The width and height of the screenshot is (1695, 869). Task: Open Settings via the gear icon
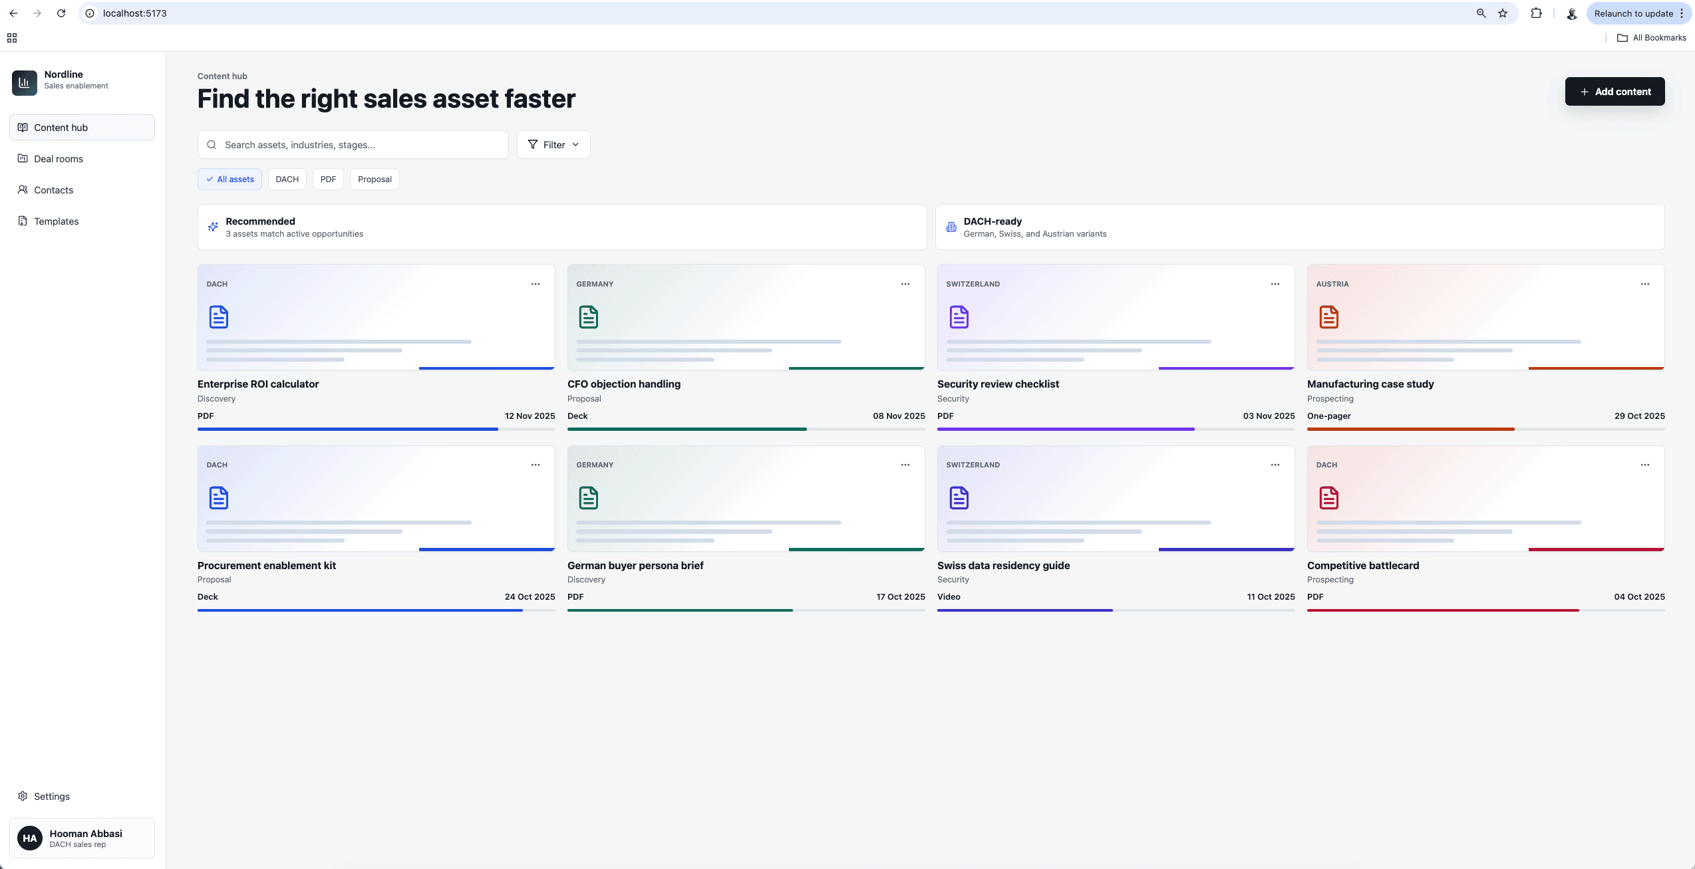click(x=23, y=796)
